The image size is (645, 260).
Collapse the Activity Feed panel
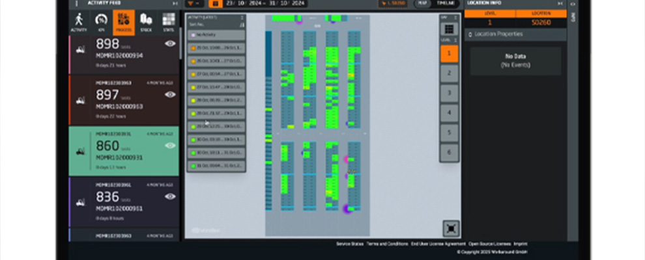(x=173, y=3)
